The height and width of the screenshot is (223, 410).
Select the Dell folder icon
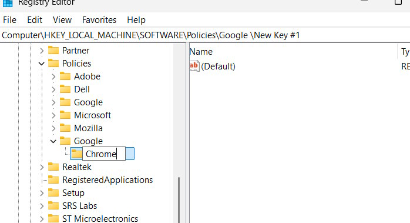pyautogui.click(x=65, y=89)
